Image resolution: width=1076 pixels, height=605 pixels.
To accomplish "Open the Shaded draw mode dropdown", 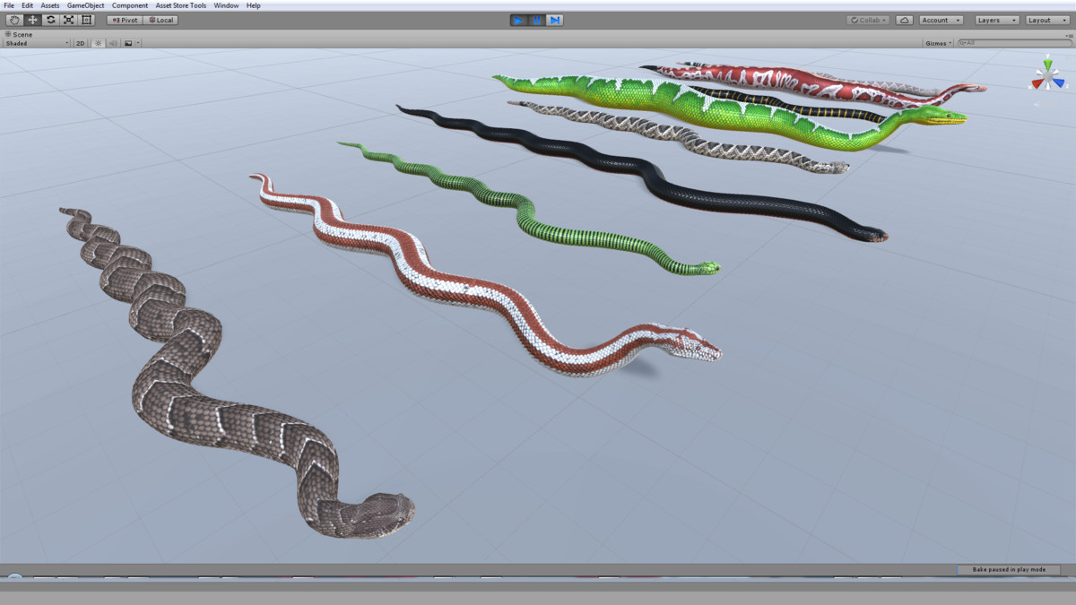I will click(36, 42).
